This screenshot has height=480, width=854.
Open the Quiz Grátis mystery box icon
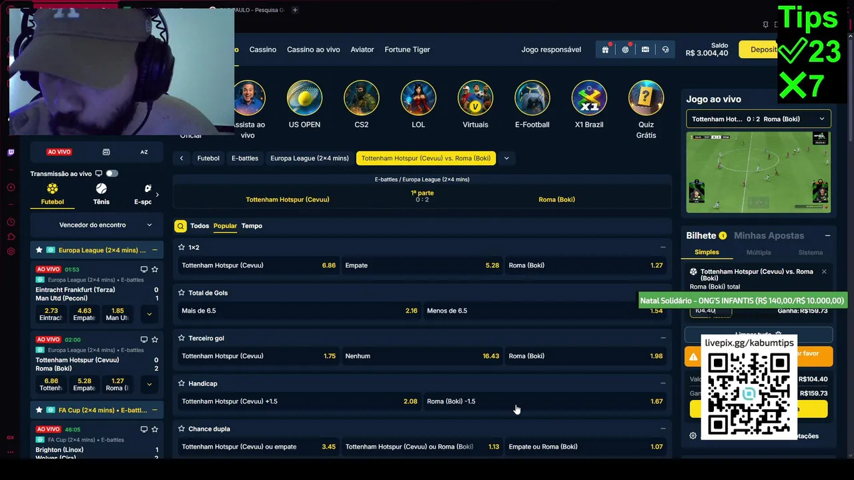click(x=646, y=98)
